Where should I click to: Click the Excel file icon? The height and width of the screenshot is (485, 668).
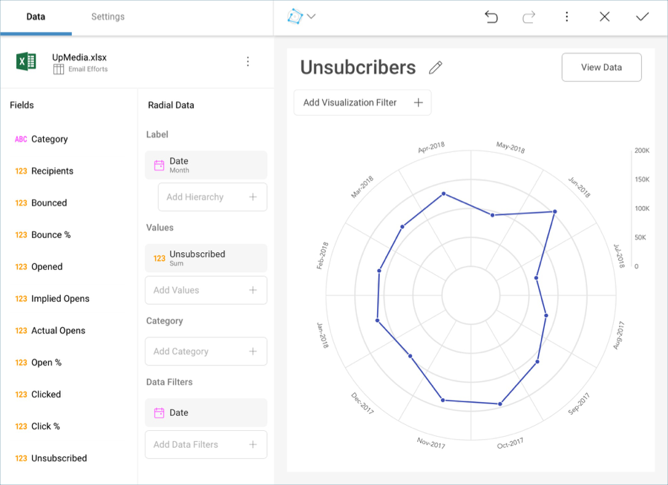point(27,62)
